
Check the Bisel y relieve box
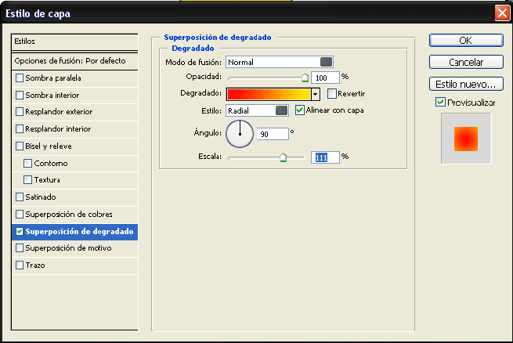tap(20, 146)
